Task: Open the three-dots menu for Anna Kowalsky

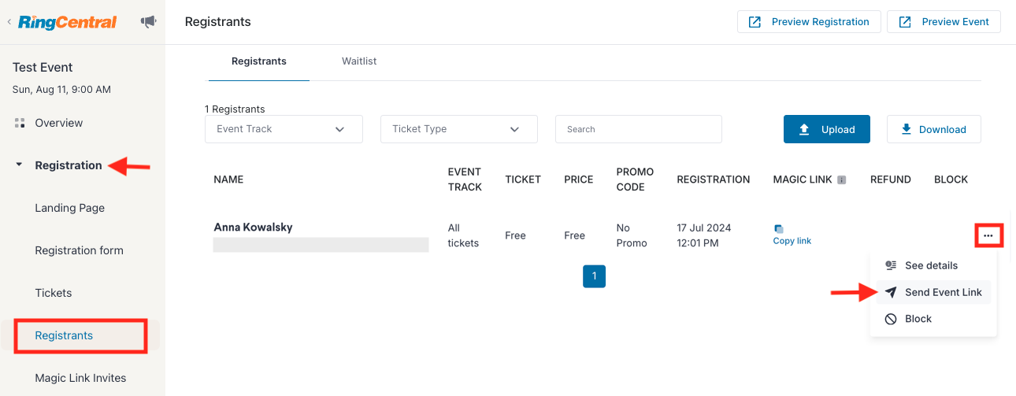Action: [988, 235]
